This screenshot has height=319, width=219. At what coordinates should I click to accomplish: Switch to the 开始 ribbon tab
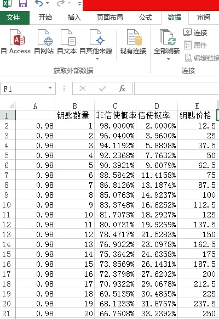45,18
